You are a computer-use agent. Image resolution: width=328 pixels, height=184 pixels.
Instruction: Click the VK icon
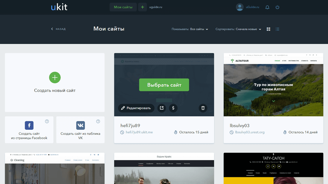pos(81,125)
